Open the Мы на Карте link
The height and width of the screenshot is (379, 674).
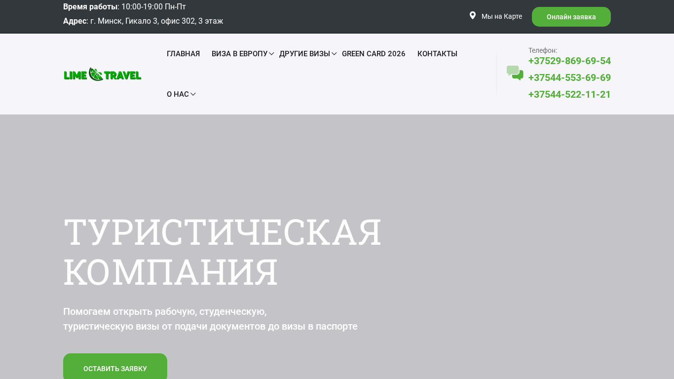point(502,16)
